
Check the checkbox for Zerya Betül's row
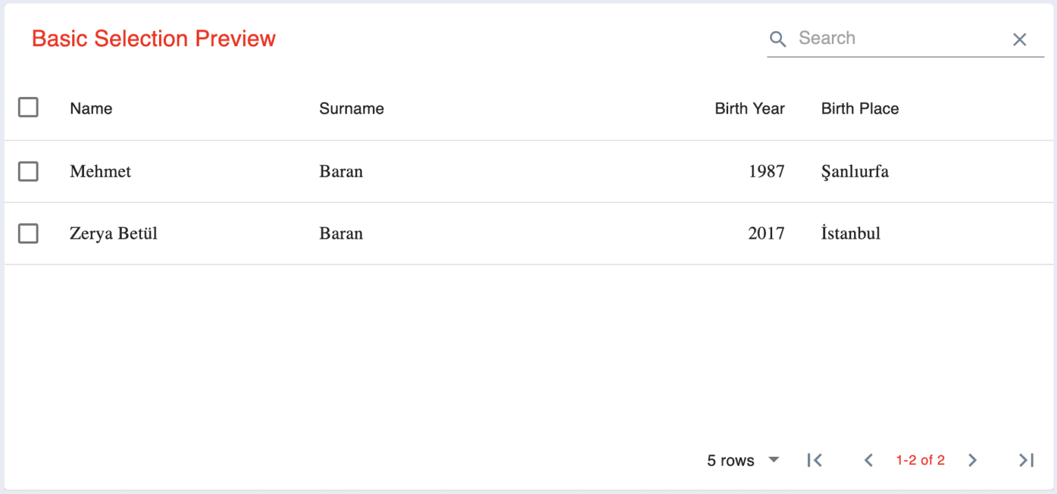(28, 233)
